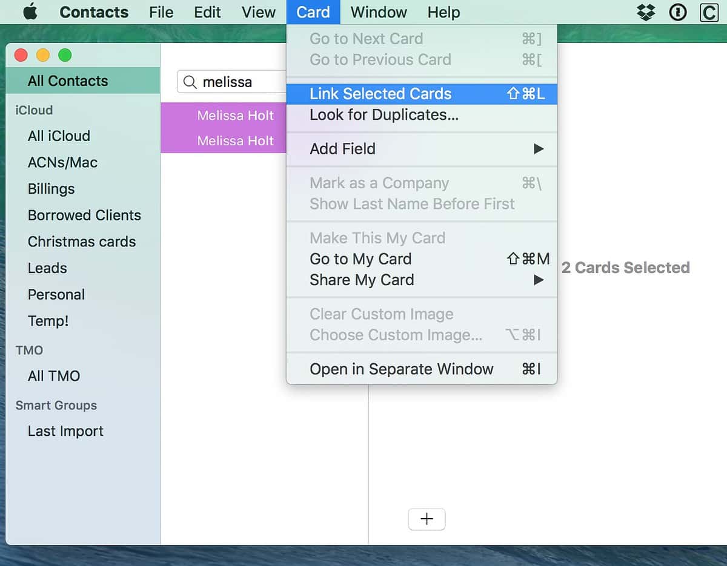Image resolution: width=727 pixels, height=566 pixels.
Task: Select the Last Import smart group
Action: (x=65, y=431)
